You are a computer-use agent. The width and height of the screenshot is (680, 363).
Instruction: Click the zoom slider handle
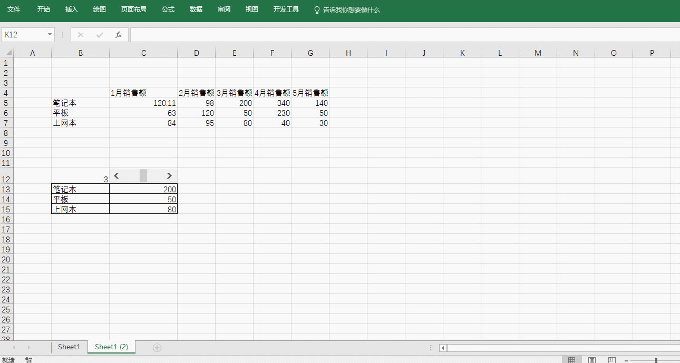coord(656,360)
